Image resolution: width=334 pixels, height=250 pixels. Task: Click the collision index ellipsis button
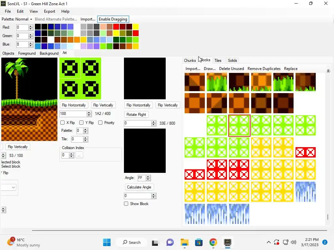click(x=79, y=155)
